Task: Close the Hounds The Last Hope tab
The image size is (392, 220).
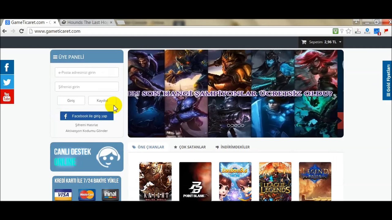Action: click(x=111, y=22)
